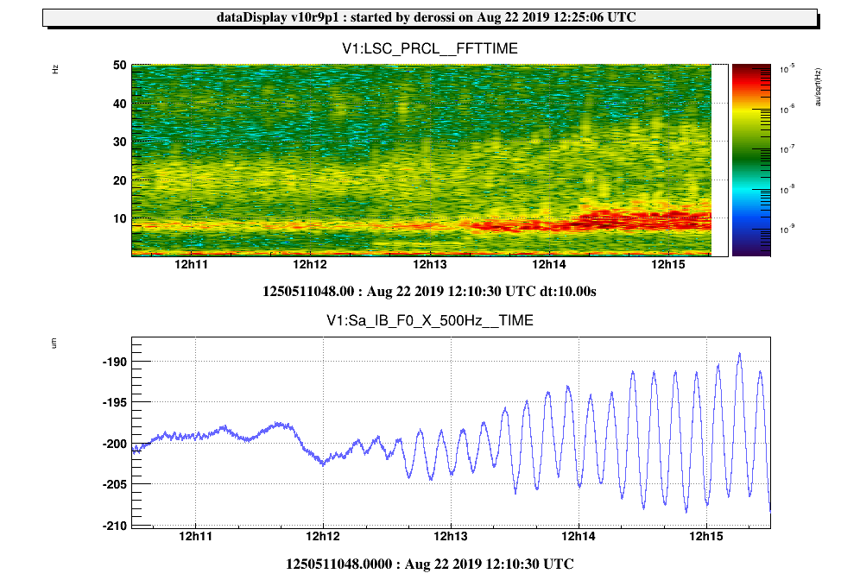
Task: Click the -190 tick on lower plot axis
Action: 115,362
